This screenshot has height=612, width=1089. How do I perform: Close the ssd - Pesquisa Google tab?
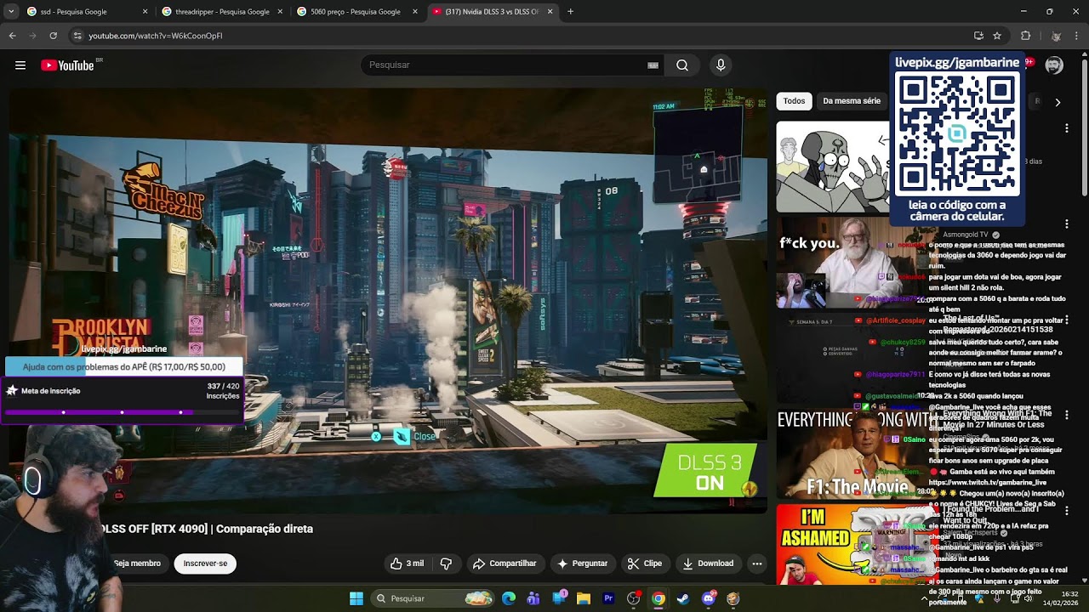145,12
